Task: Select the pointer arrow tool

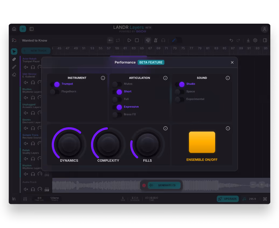Action: (14, 52)
